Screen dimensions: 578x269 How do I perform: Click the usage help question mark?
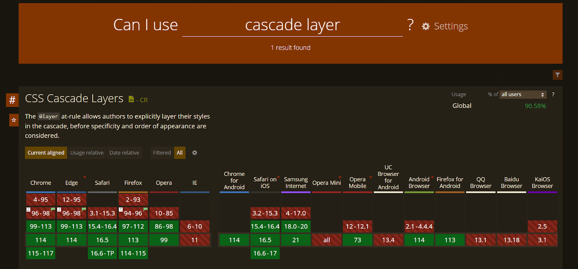[x=553, y=94]
